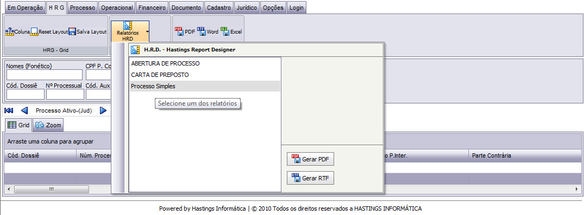Screen dimensions: 584x215
Task: Open the Financeiro tab
Action: coord(152,8)
